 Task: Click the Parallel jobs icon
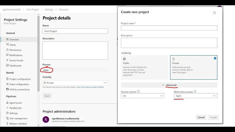pyautogui.click(x=7, y=108)
